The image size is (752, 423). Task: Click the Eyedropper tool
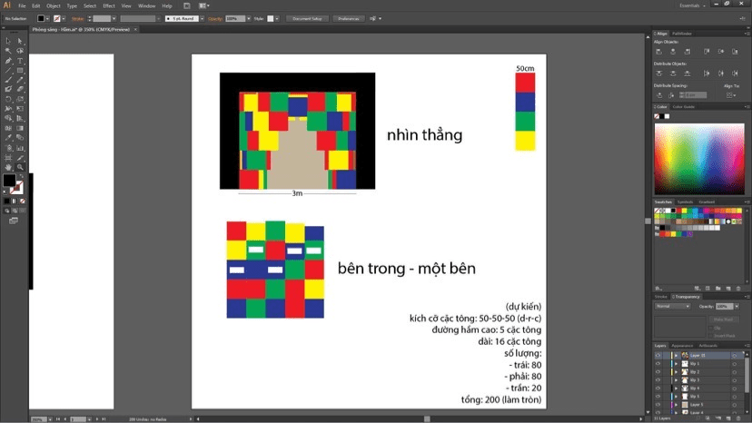[x=8, y=138]
